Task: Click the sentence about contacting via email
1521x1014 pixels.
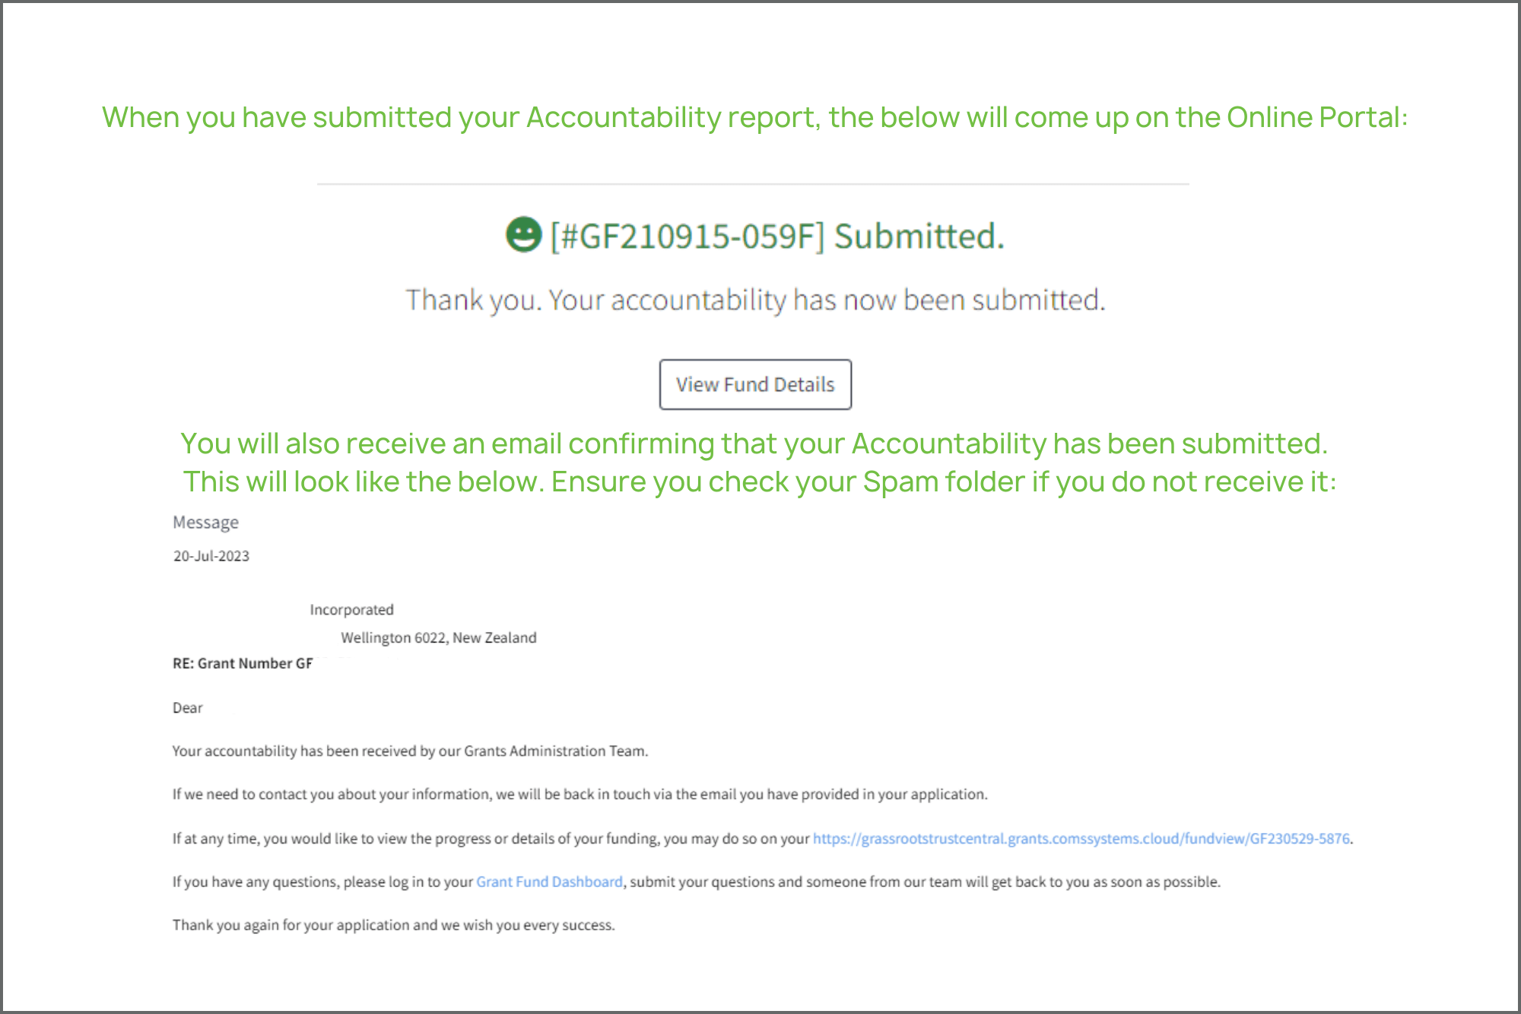Action: pyautogui.click(x=580, y=794)
